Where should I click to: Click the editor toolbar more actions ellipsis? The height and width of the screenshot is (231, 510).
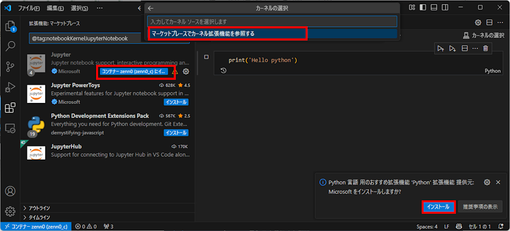499,23
